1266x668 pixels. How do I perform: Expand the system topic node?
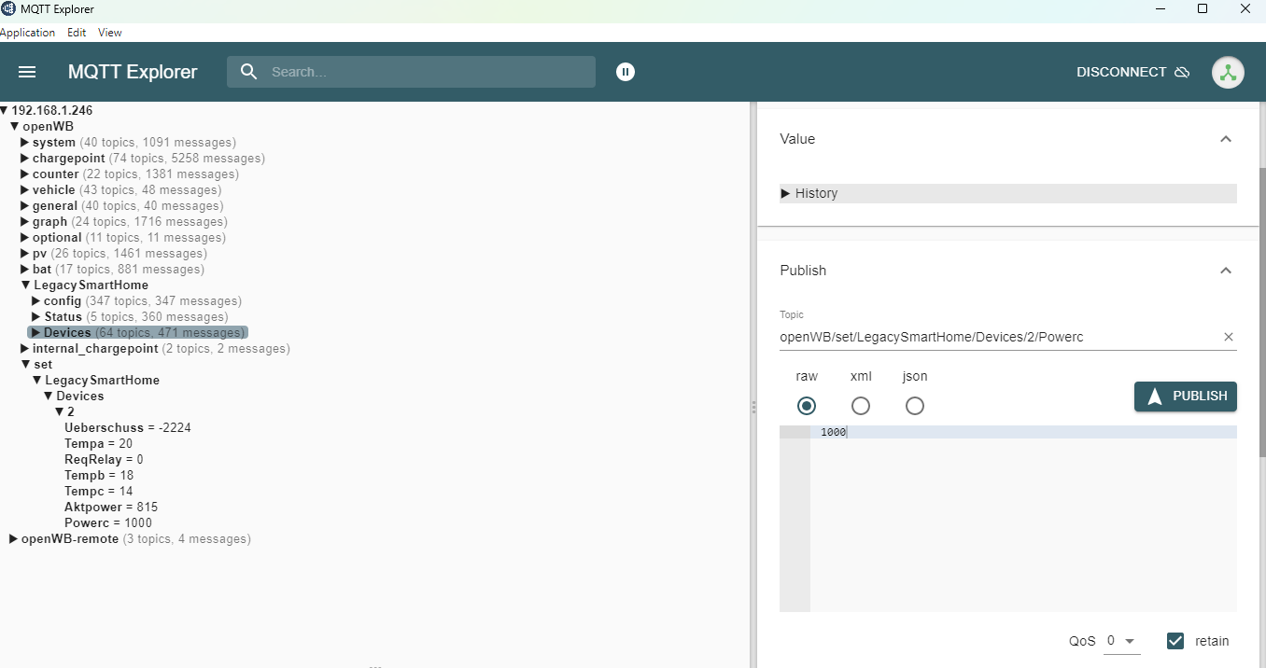coord(25,143)
